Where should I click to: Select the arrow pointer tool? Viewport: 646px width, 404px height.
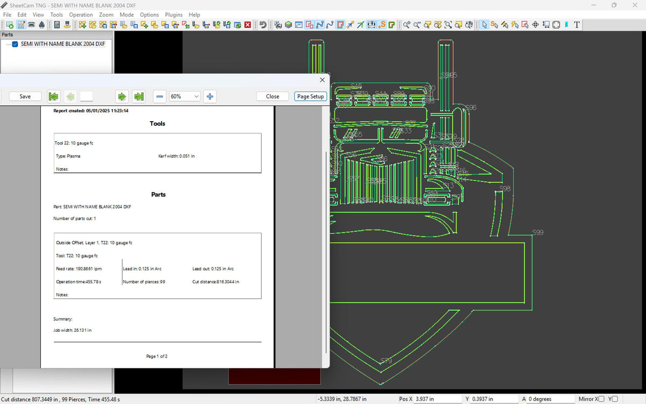484,25
